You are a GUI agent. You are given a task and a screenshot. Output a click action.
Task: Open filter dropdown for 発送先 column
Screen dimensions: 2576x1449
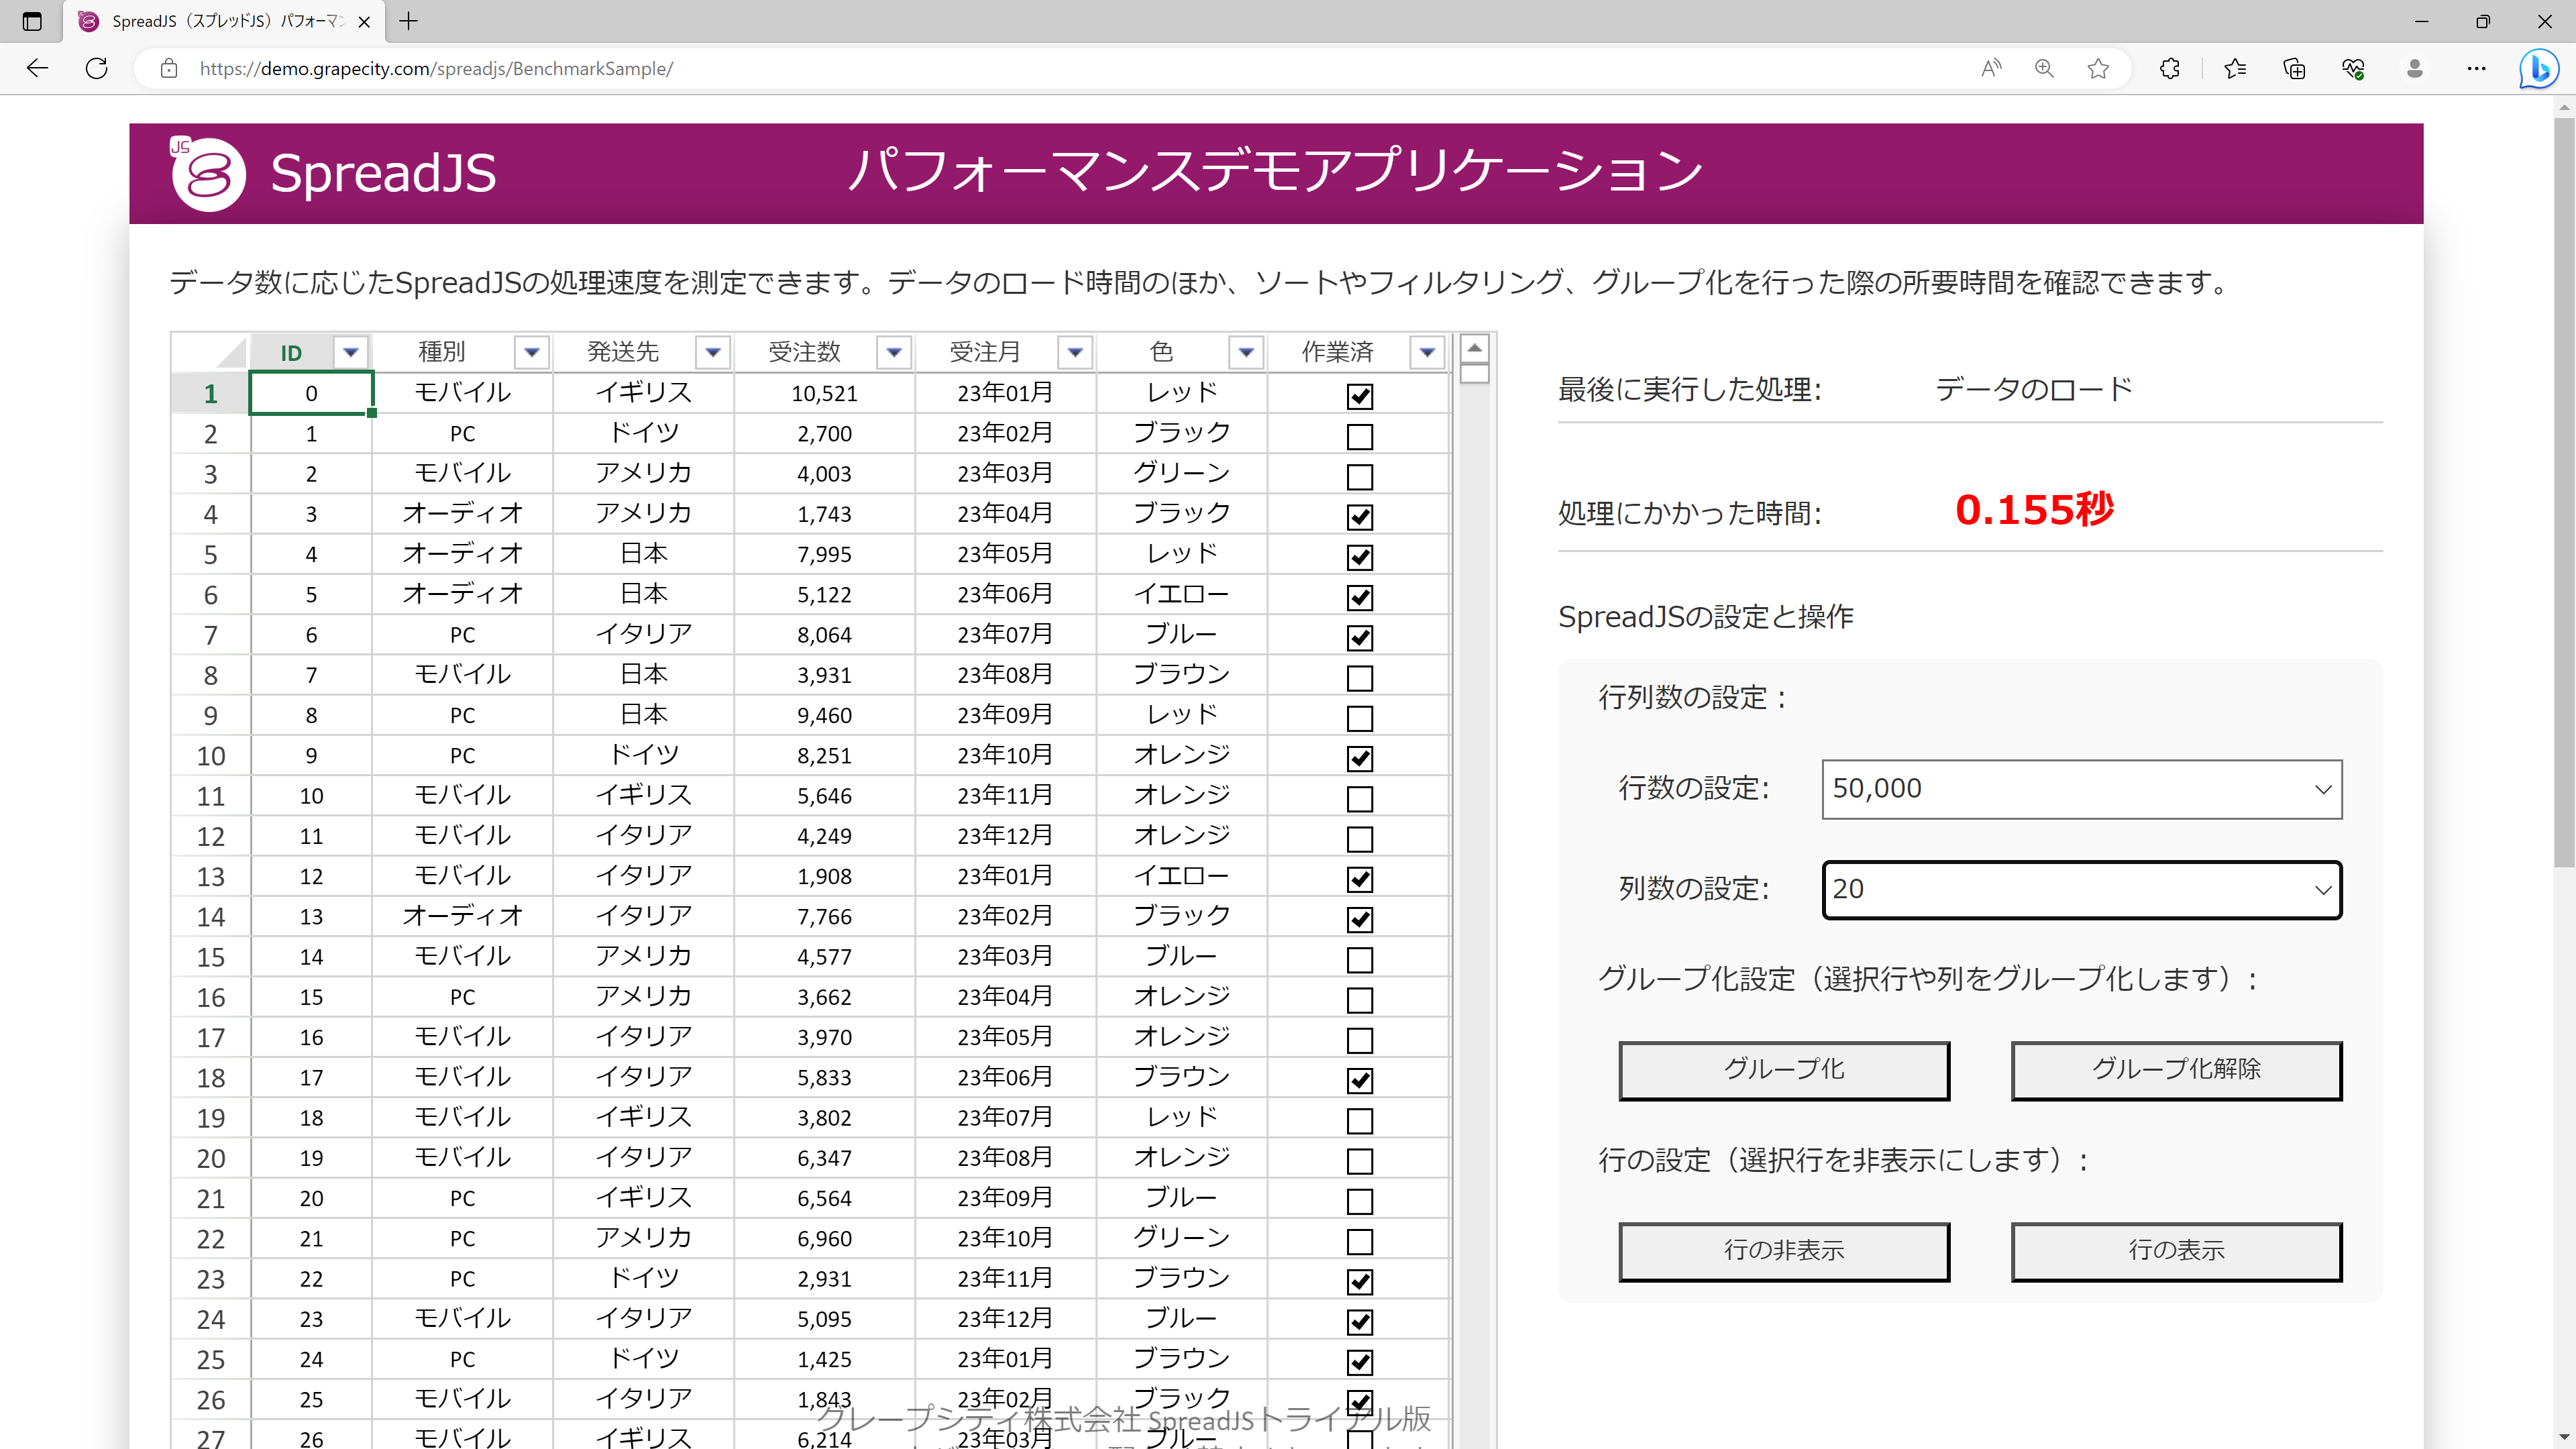(x=713, y=352)
